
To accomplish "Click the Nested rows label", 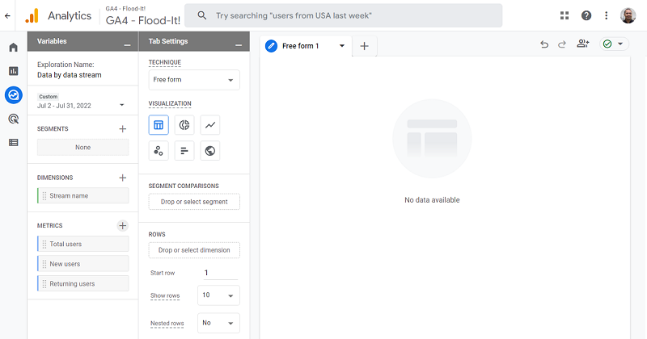I will pos(167,324).
